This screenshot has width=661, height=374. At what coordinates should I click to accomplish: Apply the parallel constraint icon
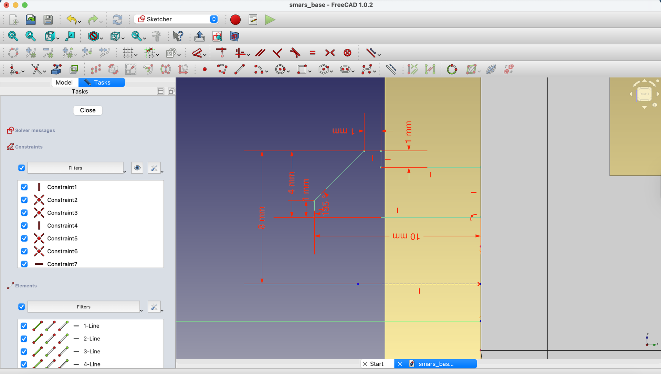tap(260, 53)
